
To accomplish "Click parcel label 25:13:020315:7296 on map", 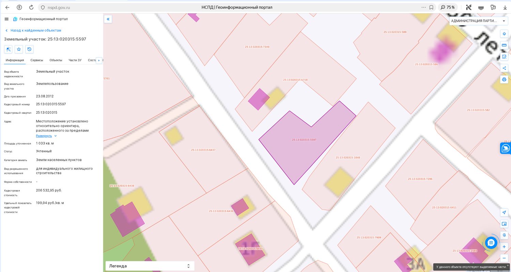I will tap(420, 179).
